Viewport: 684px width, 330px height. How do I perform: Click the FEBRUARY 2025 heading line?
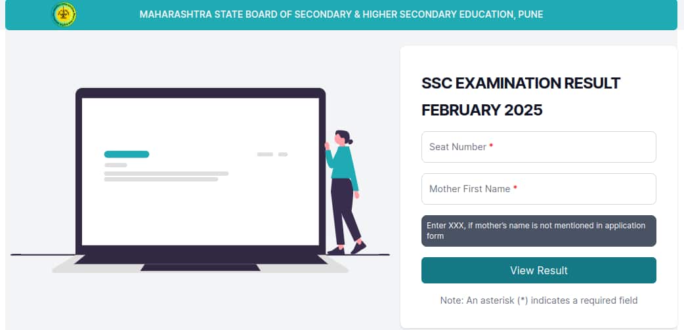482,110
